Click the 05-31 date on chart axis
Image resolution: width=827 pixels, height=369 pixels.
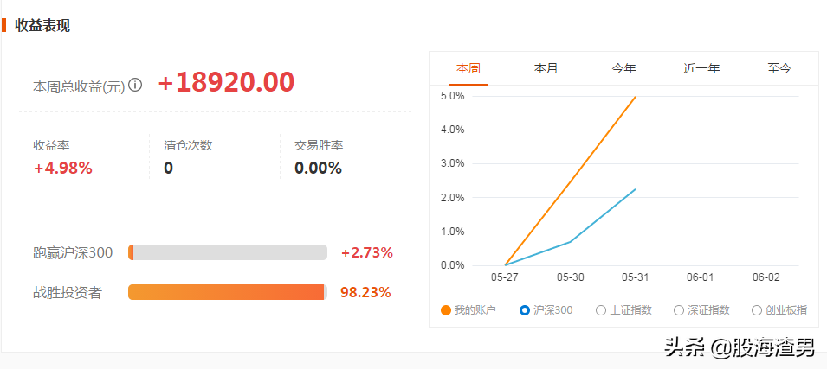[636, 277]
